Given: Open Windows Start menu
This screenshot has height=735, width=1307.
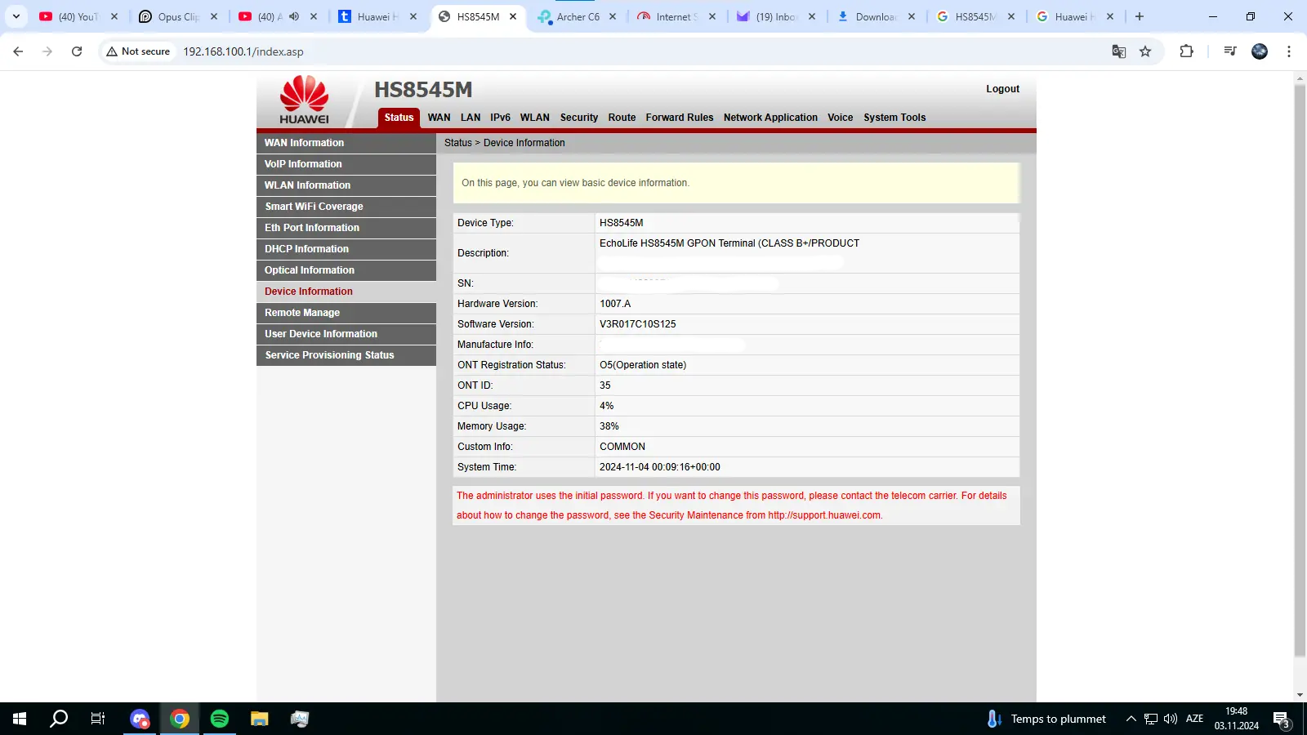Looking at the screenshot, I should coord(20,719).
